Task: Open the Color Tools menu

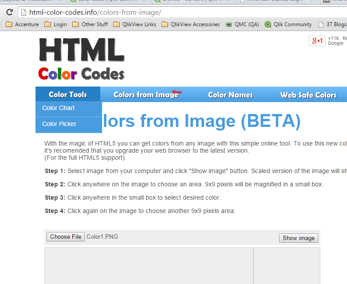Action: (68, 95)
